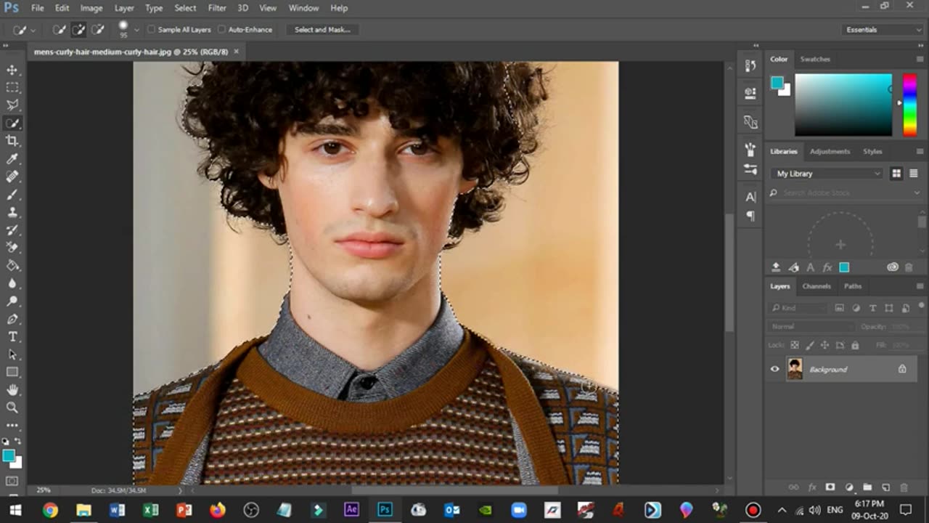Select the Brush tool
Viewport: 929px width, 523px height.
click(12, 194)
